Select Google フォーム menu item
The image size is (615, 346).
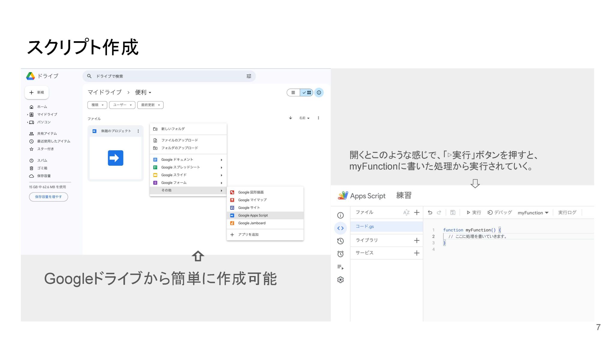click(188, 183)
